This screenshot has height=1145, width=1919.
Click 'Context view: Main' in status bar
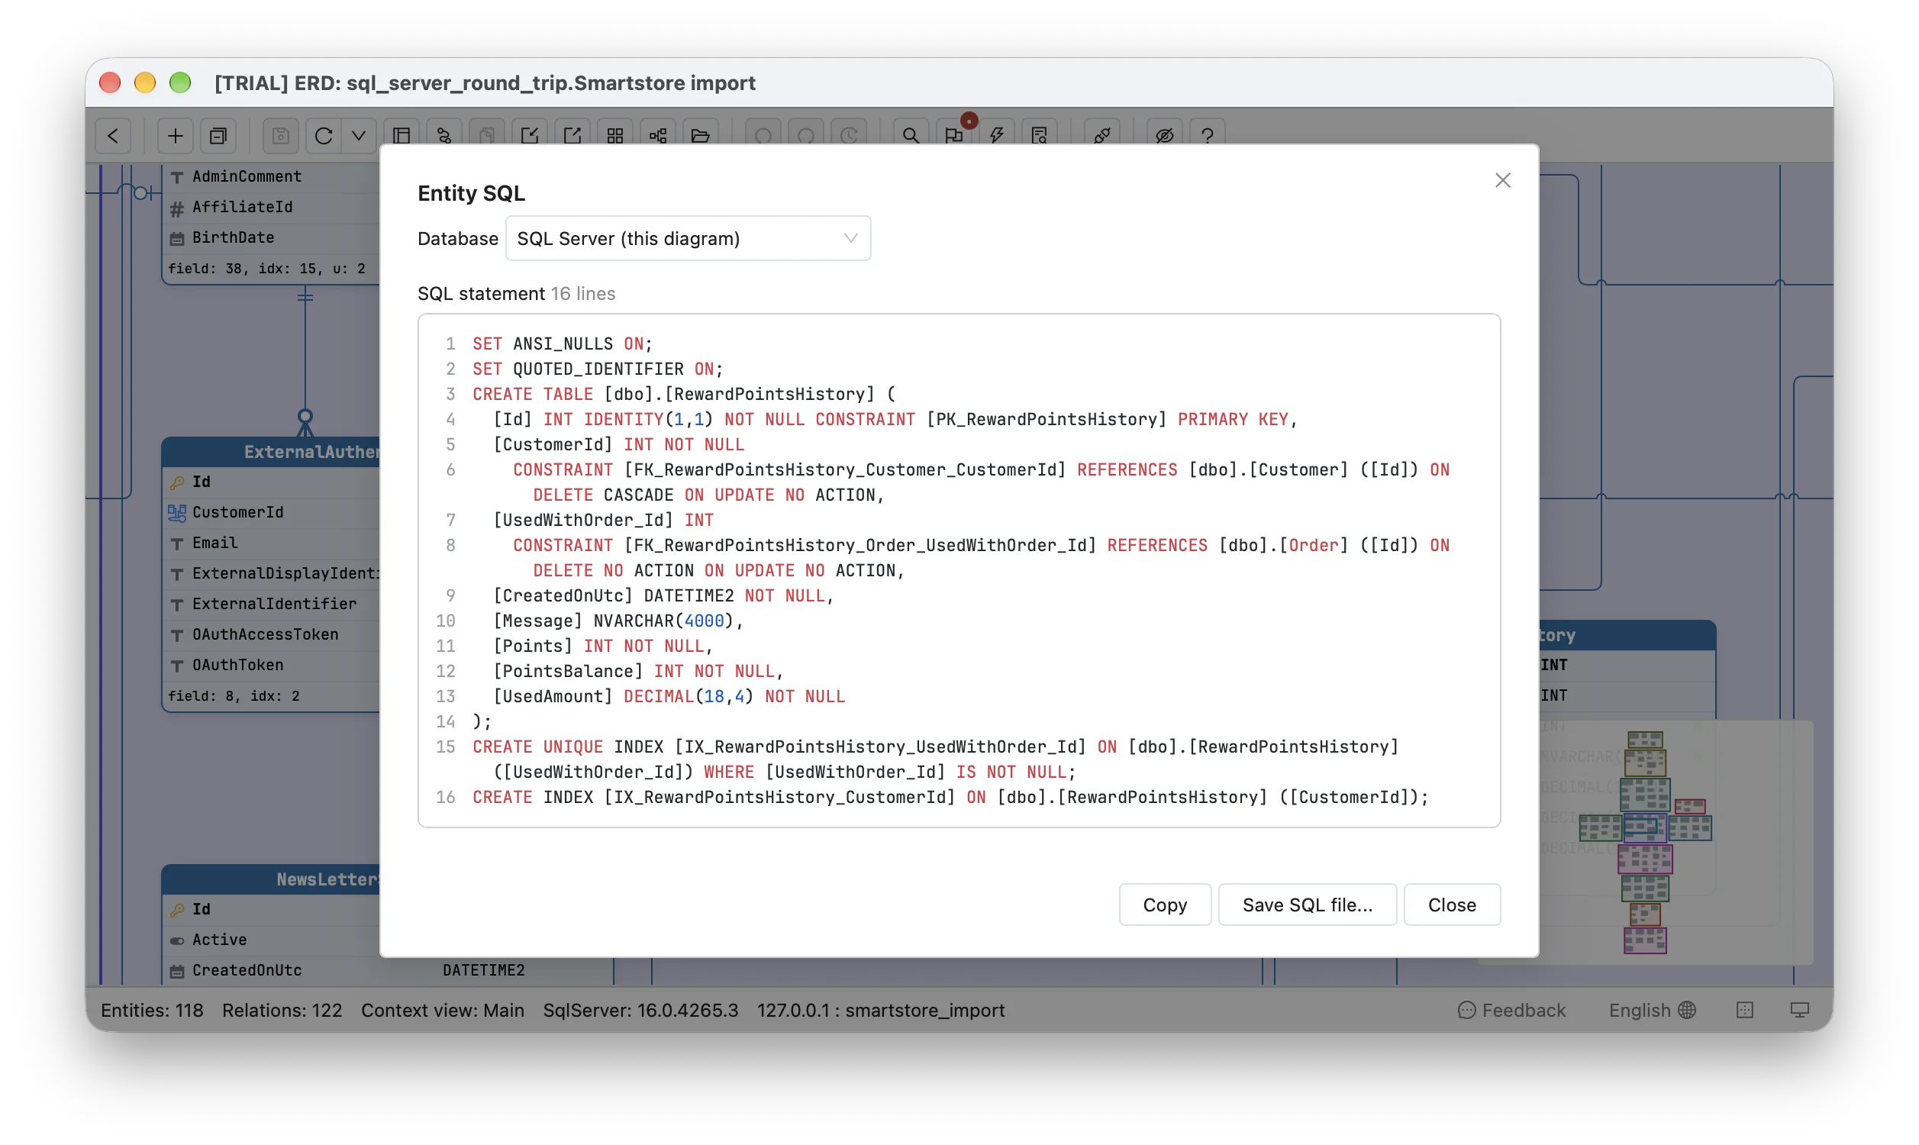point(443,1010)
